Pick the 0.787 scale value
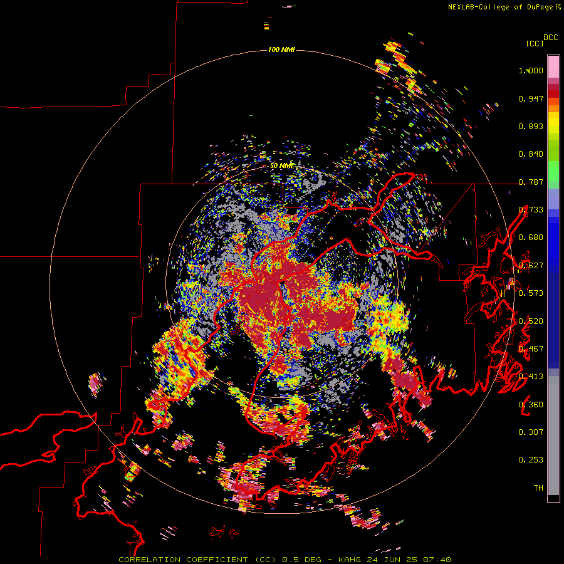The height and width of the screenshot is (564, 564). tap(531, 182)
